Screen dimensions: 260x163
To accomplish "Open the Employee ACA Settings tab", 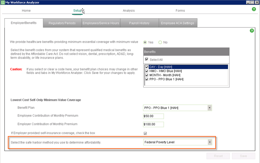I will click(x=177, y=23).
